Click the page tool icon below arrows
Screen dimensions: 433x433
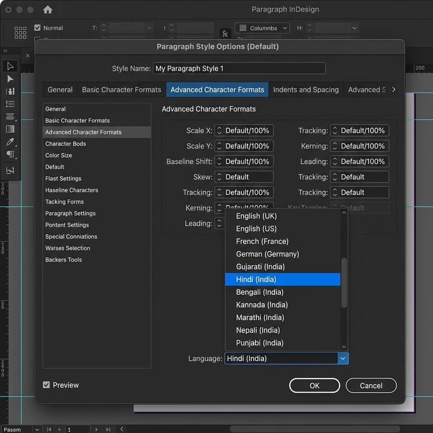(10, 92)
